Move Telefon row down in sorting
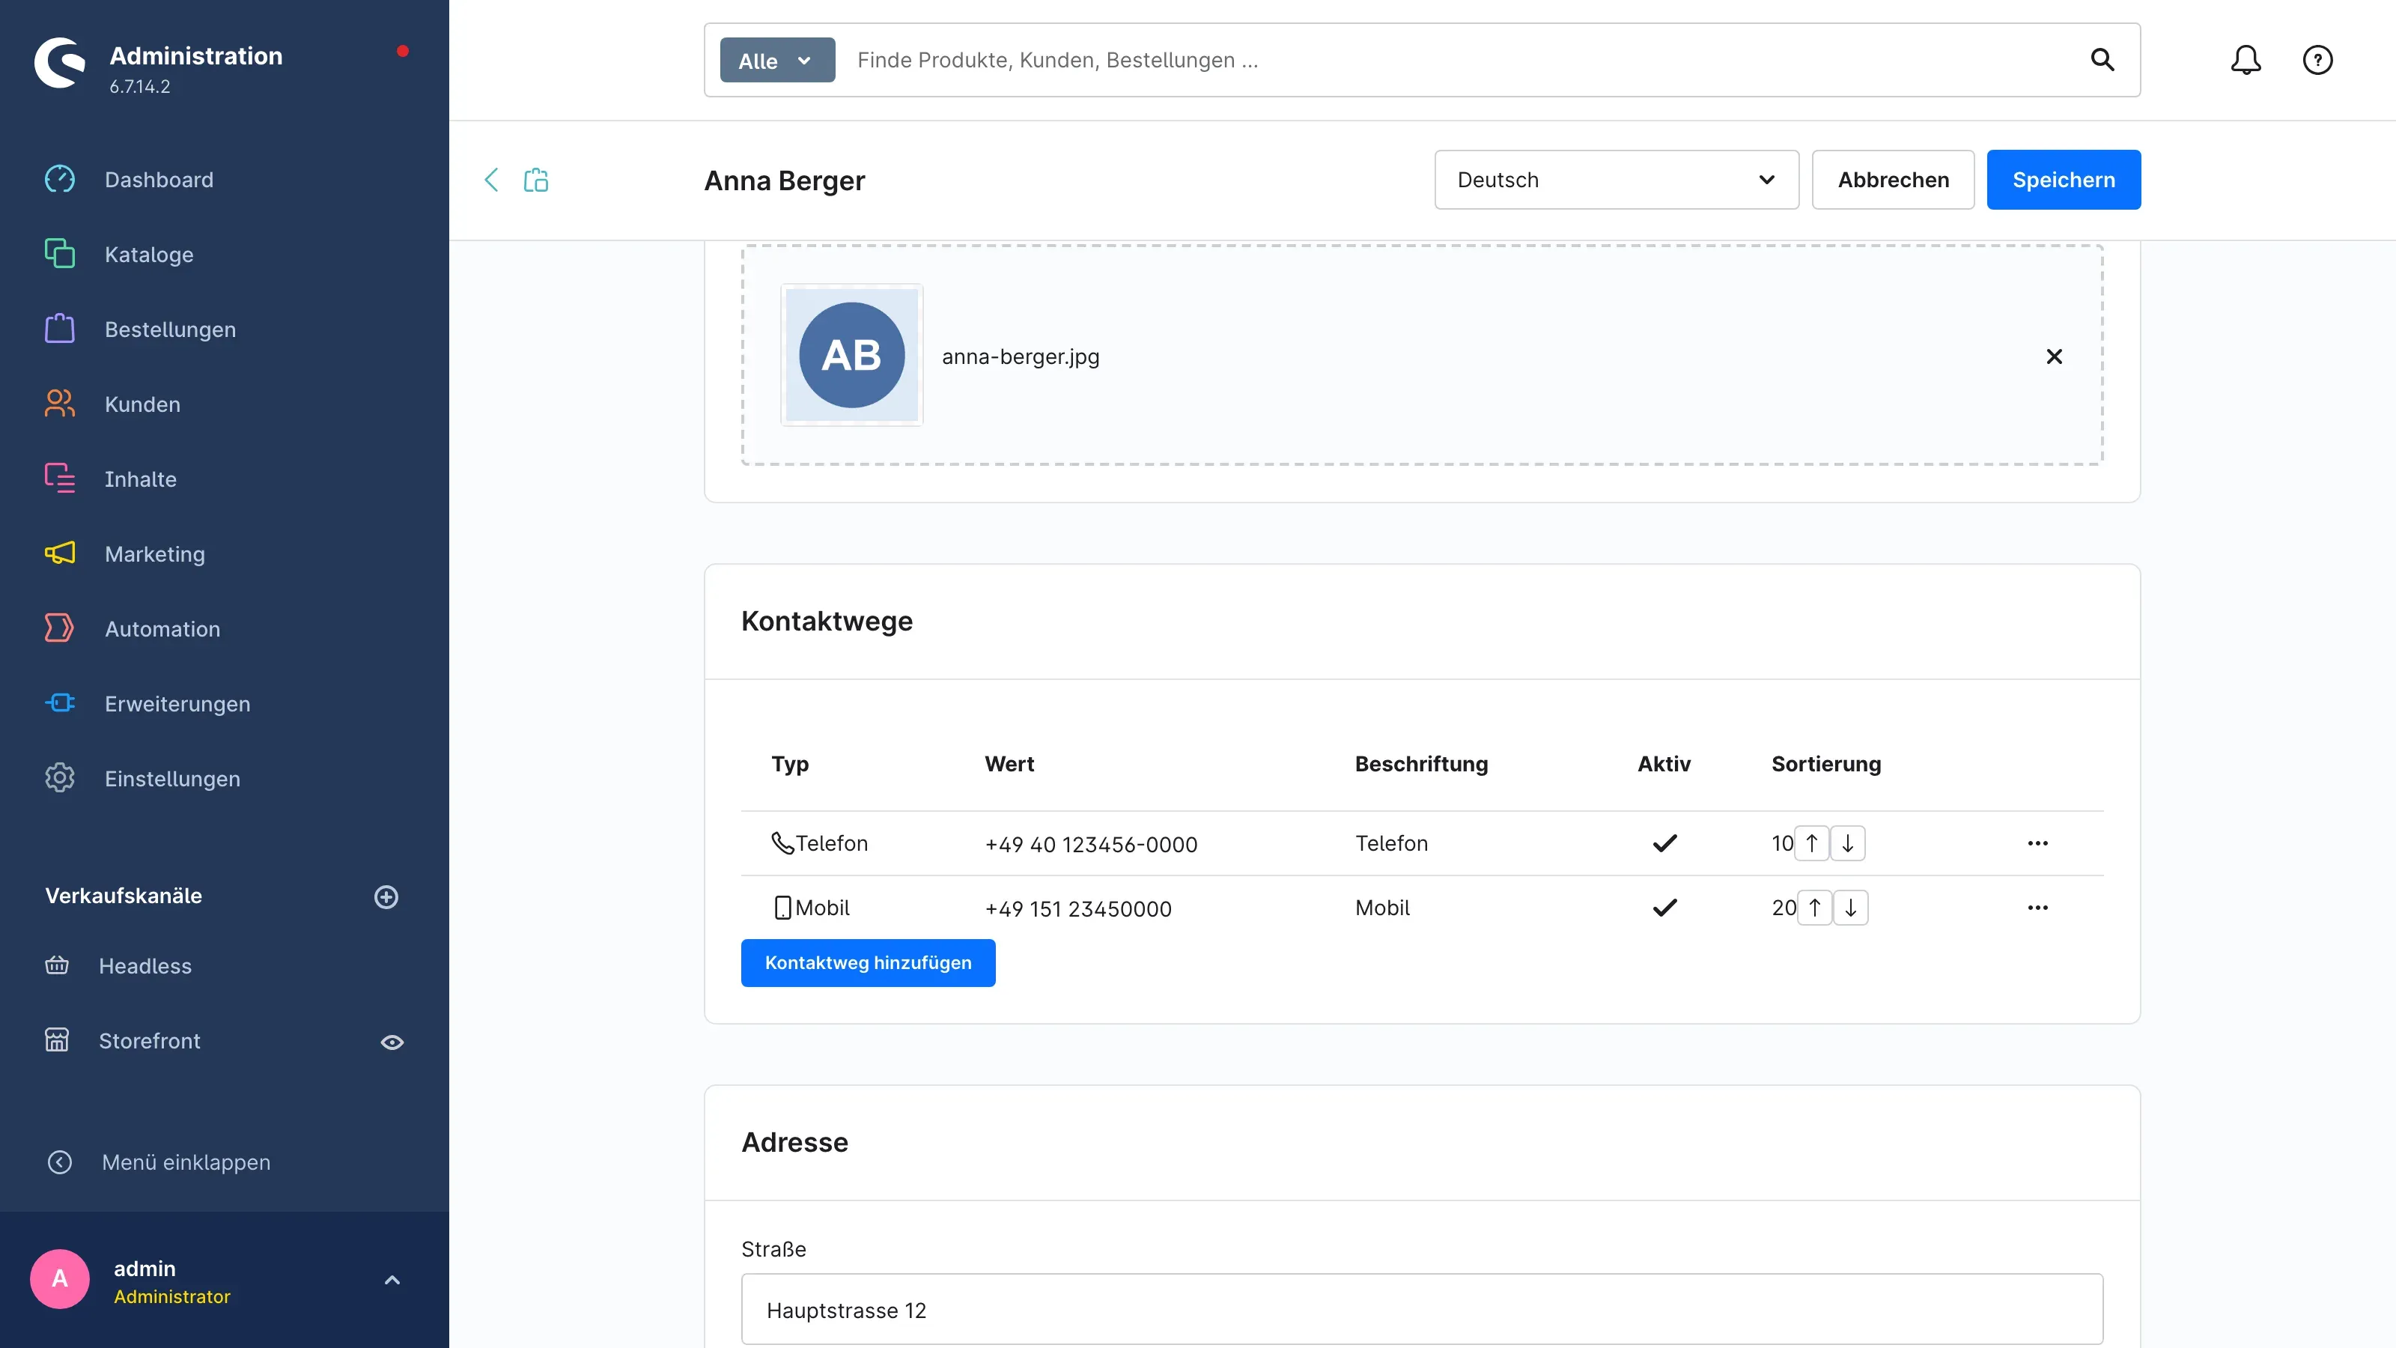The width and height of the screenshot is (2396, 1348). (1847, 842)
